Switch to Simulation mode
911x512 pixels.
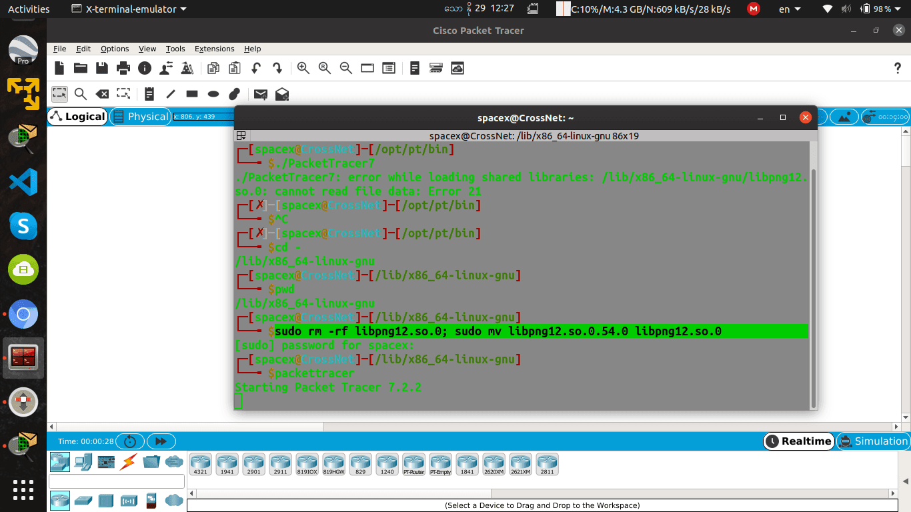873,441
